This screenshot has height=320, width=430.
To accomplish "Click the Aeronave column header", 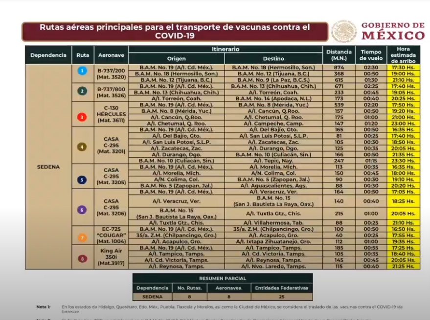I will click(111, 55).
